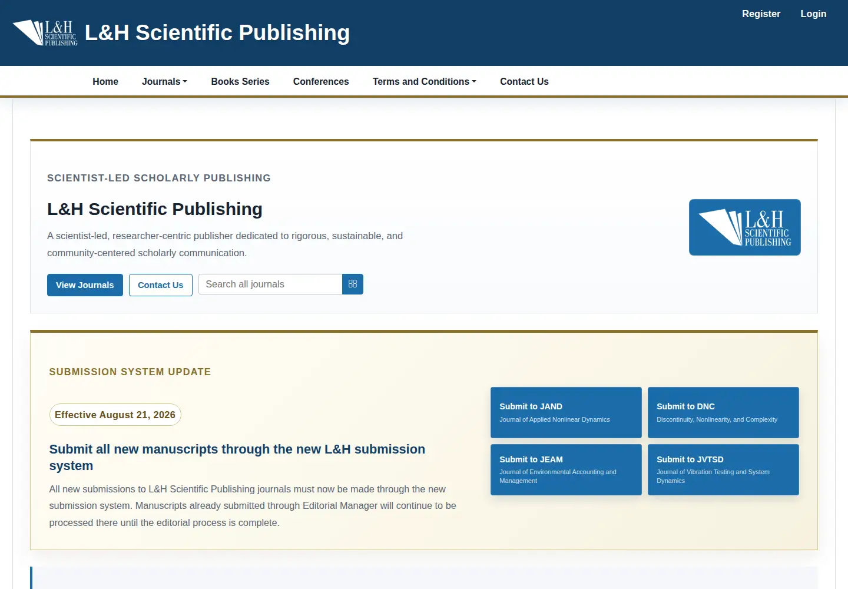The image size is (848, 589).
Task: Expand the Terms and Conditions dropdown
Action: tap(424, 82)
